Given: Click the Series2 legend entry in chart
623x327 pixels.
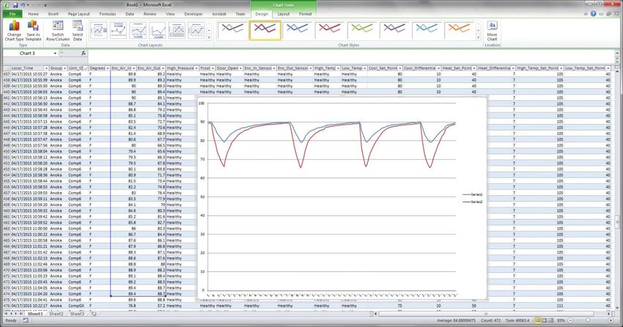Looking at the screenshot, I should click(x=473, y=202).
